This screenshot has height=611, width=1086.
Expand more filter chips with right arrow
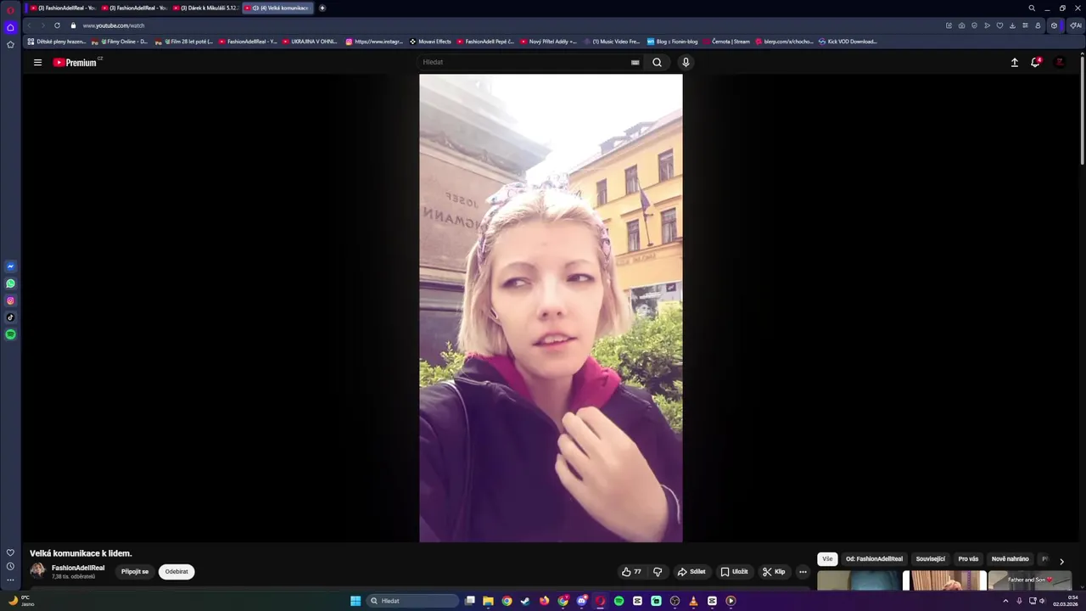coord(1061,561)
